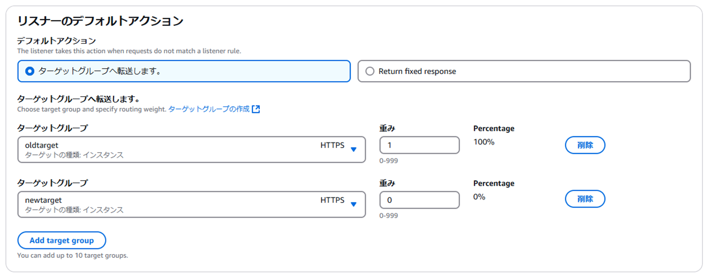Click the Add target group button
The height and width of the screenshot is (275, 705).
(x=62, y=240)
